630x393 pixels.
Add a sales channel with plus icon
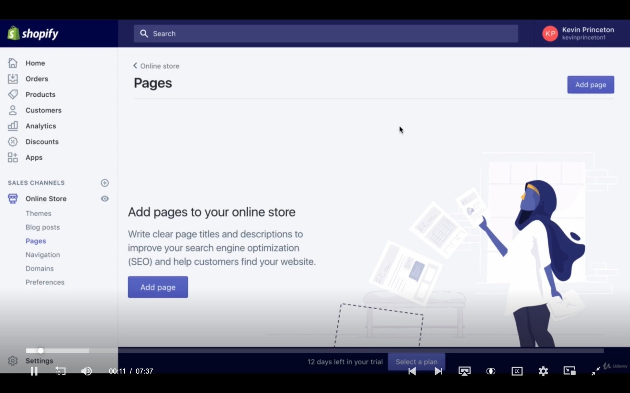click(105, 183)
